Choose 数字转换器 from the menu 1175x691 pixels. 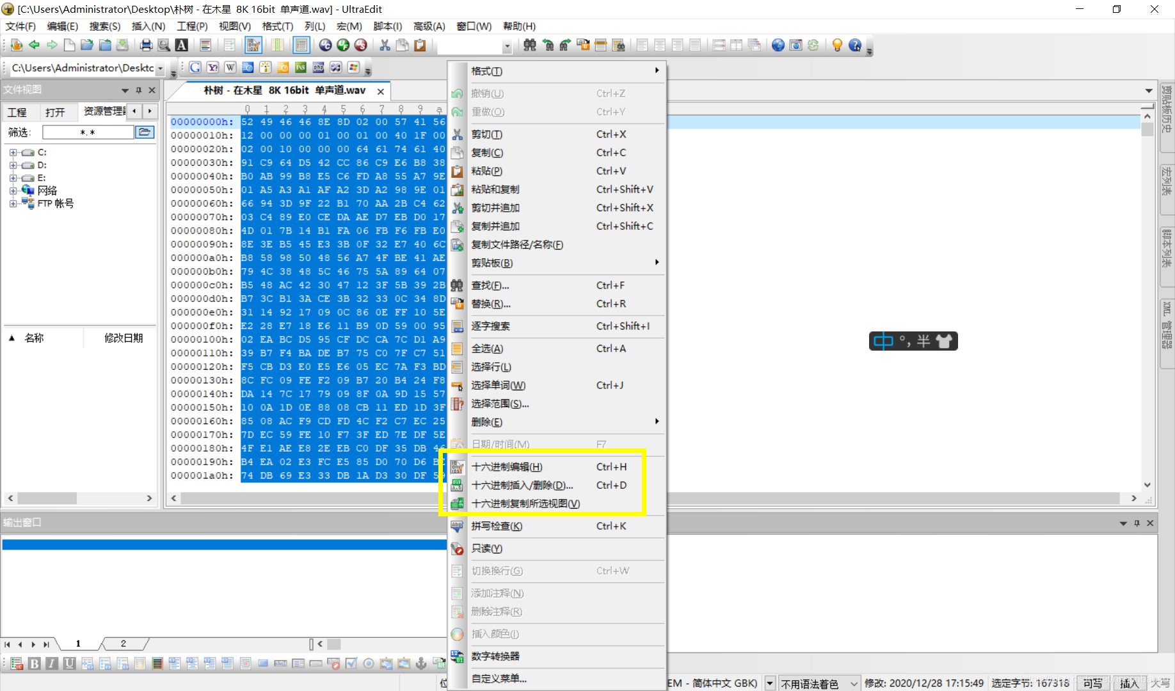(x=557, y=656)
